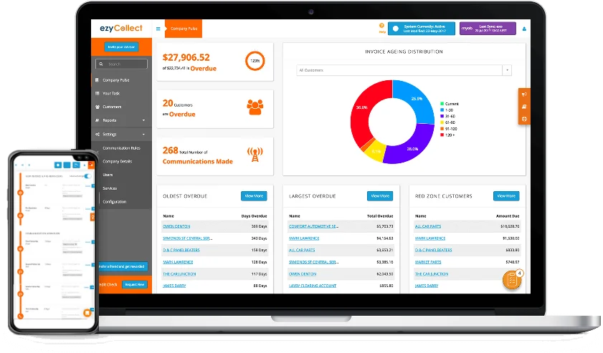Click the lifebuoy support icon on orange side tab
Image resolution: width=603 pixels, height=353 pixels.
[x=524, y=119]
